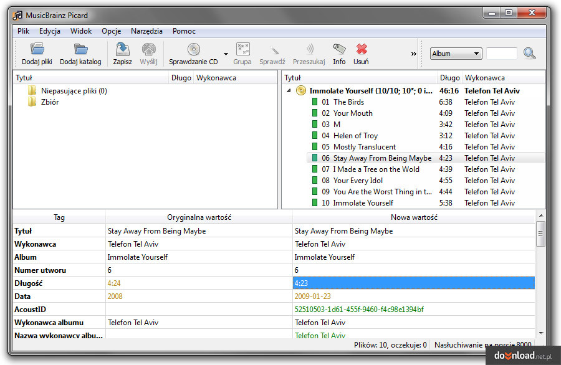Viewport: 561px width, 365px height.
Task: Click green status icon for The Birds
Action: [315, 102]
